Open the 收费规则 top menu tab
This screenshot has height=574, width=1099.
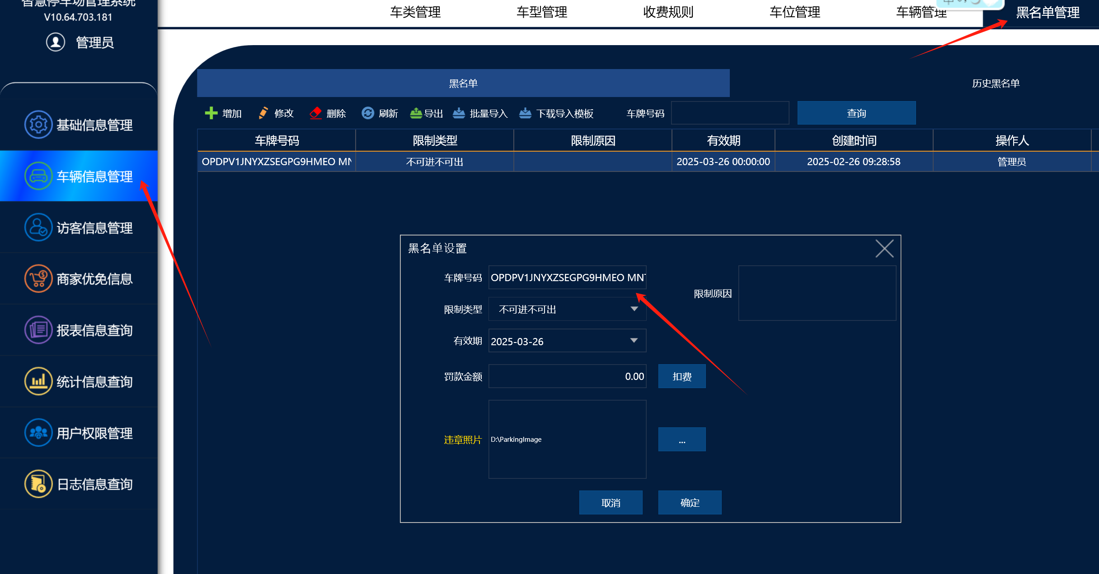(668, 12)
